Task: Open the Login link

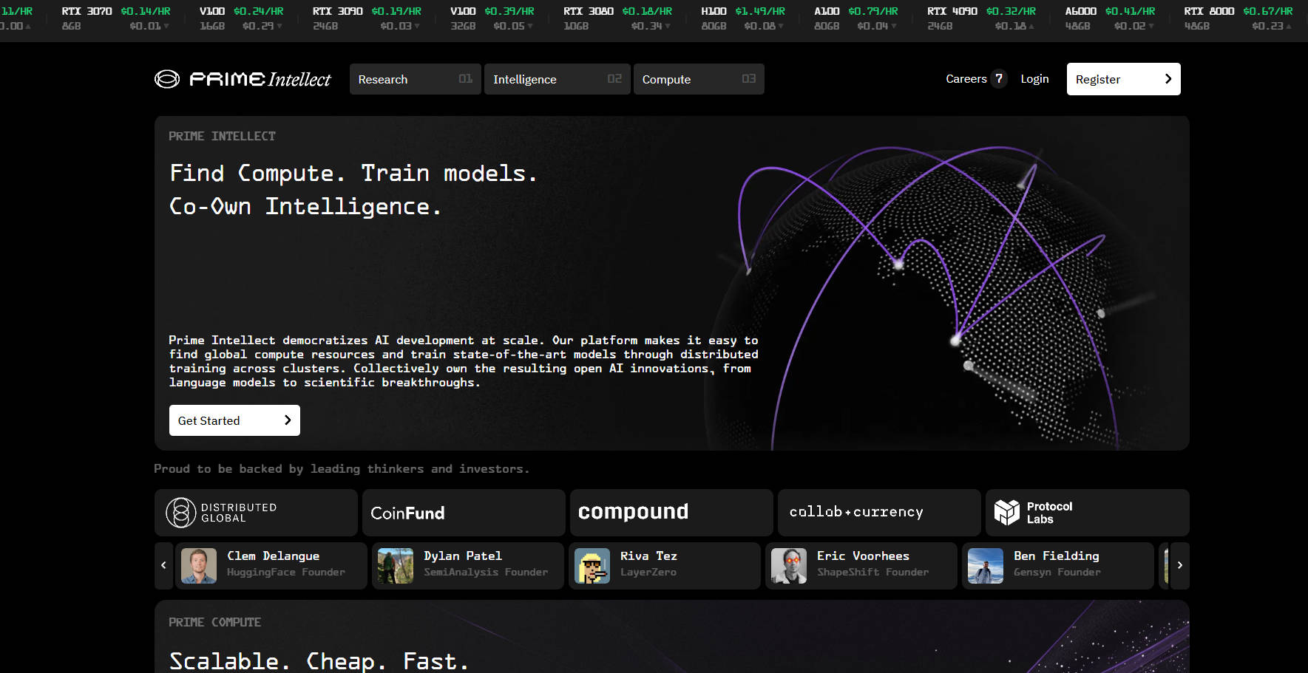Action: (x=1034, y=79)
